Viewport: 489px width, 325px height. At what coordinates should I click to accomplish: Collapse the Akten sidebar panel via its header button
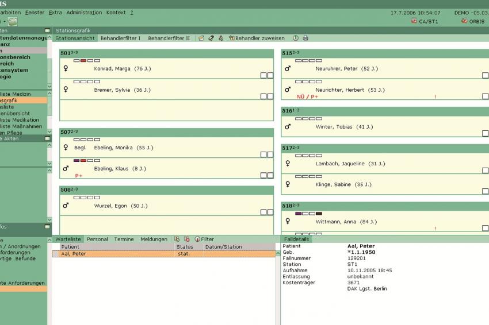(x=47, y=138)
